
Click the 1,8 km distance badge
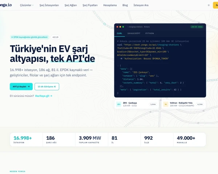point(153,104)
